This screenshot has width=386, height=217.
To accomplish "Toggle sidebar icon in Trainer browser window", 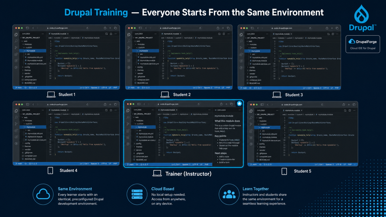I will point(139,104).
